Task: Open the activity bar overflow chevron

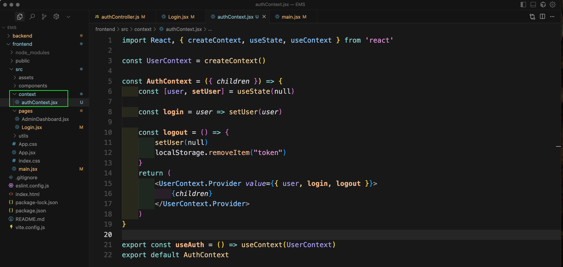Action: click(68, 17)
